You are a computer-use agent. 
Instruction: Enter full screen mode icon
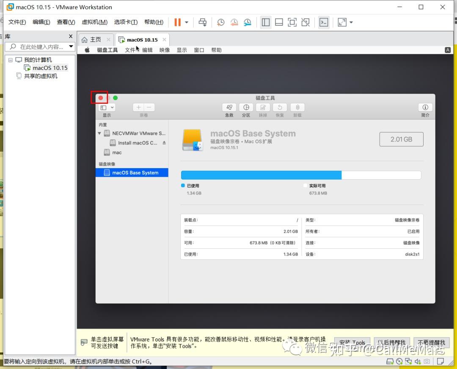pyautogui.click(x=292, y=22)
